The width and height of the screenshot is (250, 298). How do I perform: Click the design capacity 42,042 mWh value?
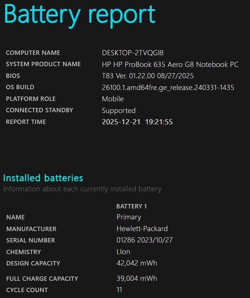point(137,263)
